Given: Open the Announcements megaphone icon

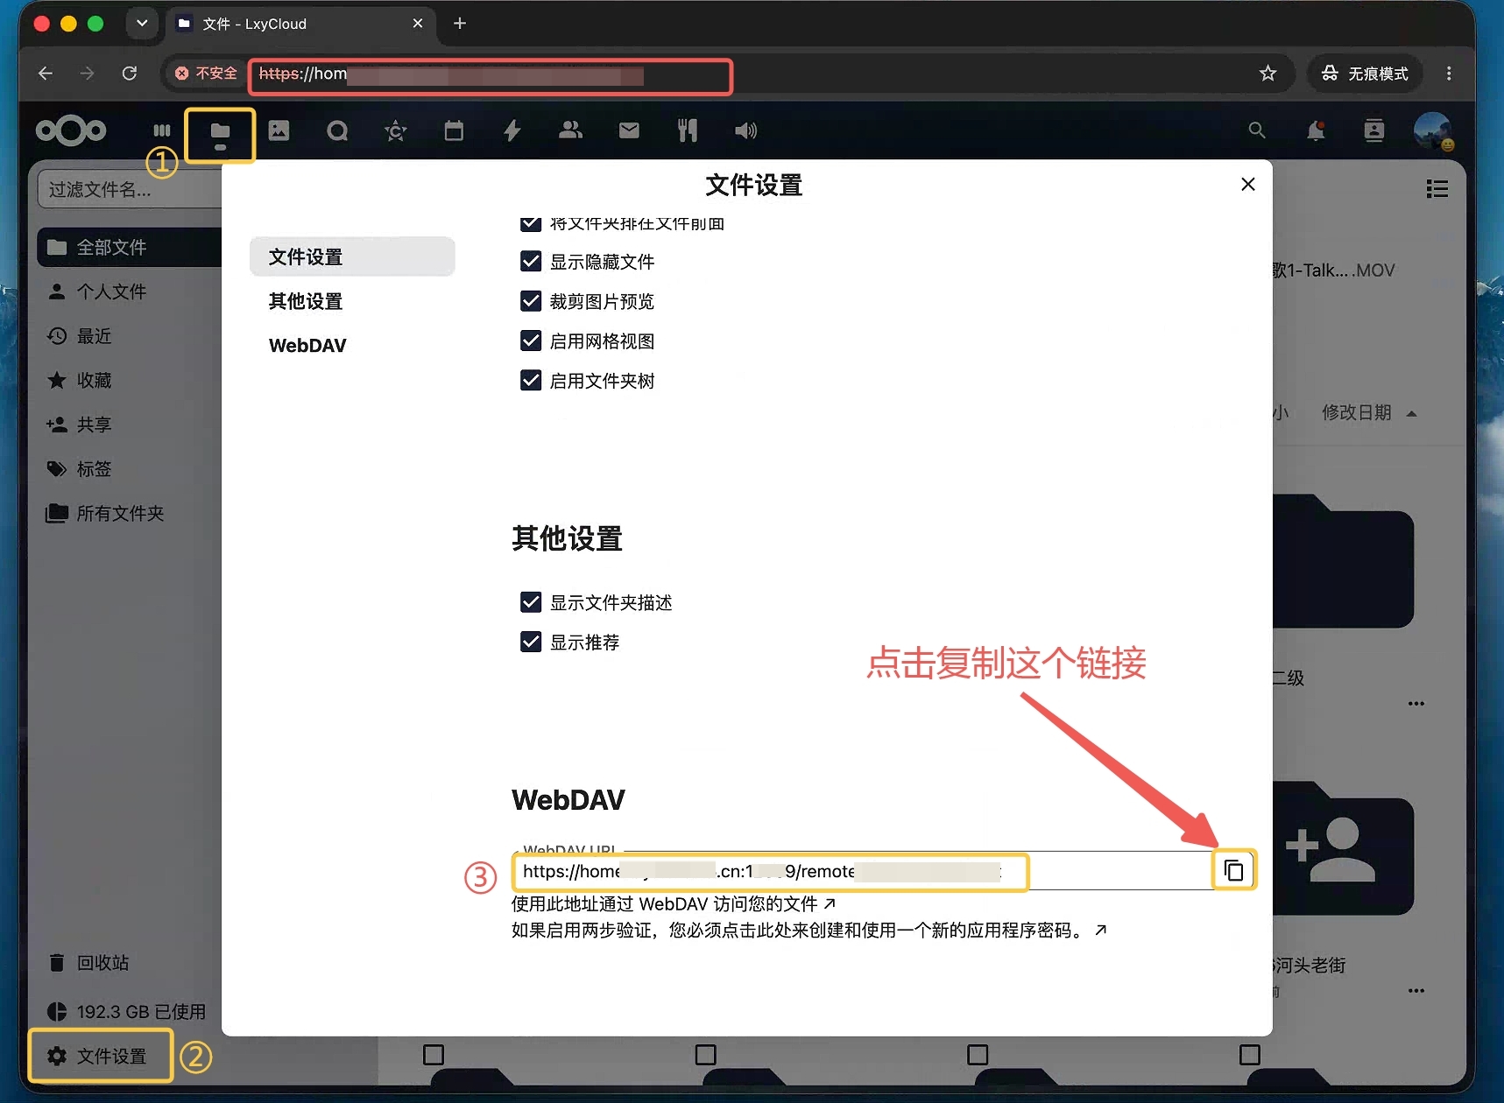Looking at the screenshot, I should click(x=745, y=130).
